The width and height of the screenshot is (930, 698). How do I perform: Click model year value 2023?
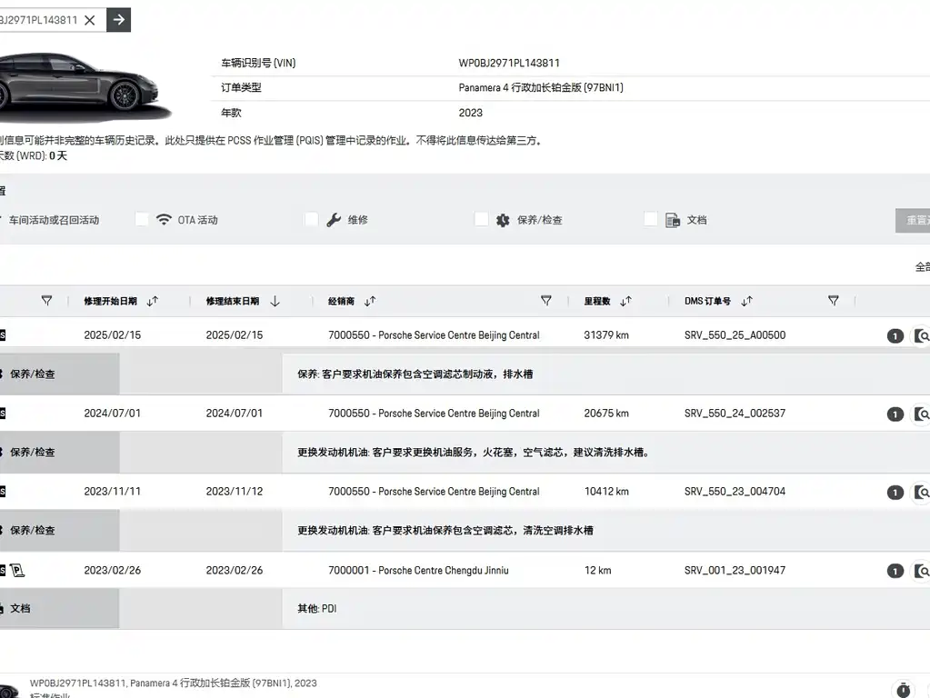coord(470,113)
